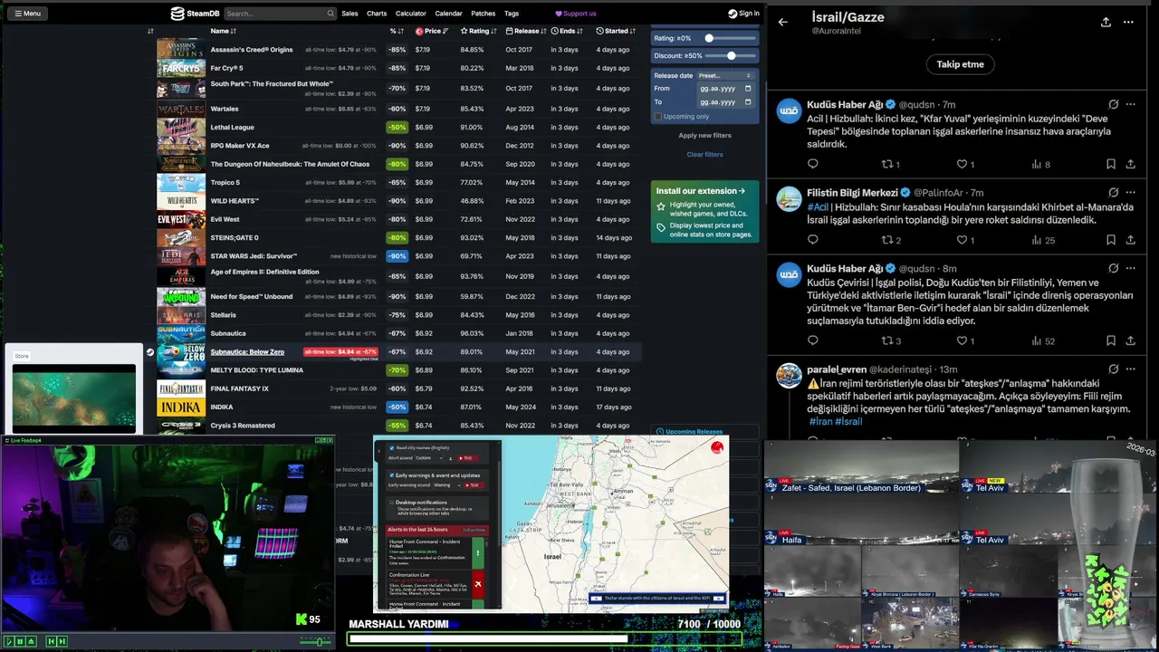Reply to first Kudüs Haber Ağı post
Viewport: 1159px width, 652px height.
point(812,164)
